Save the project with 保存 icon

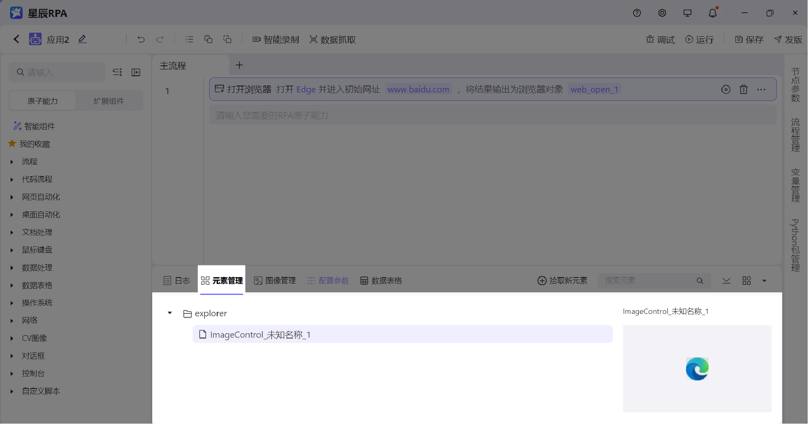point(749,39)
